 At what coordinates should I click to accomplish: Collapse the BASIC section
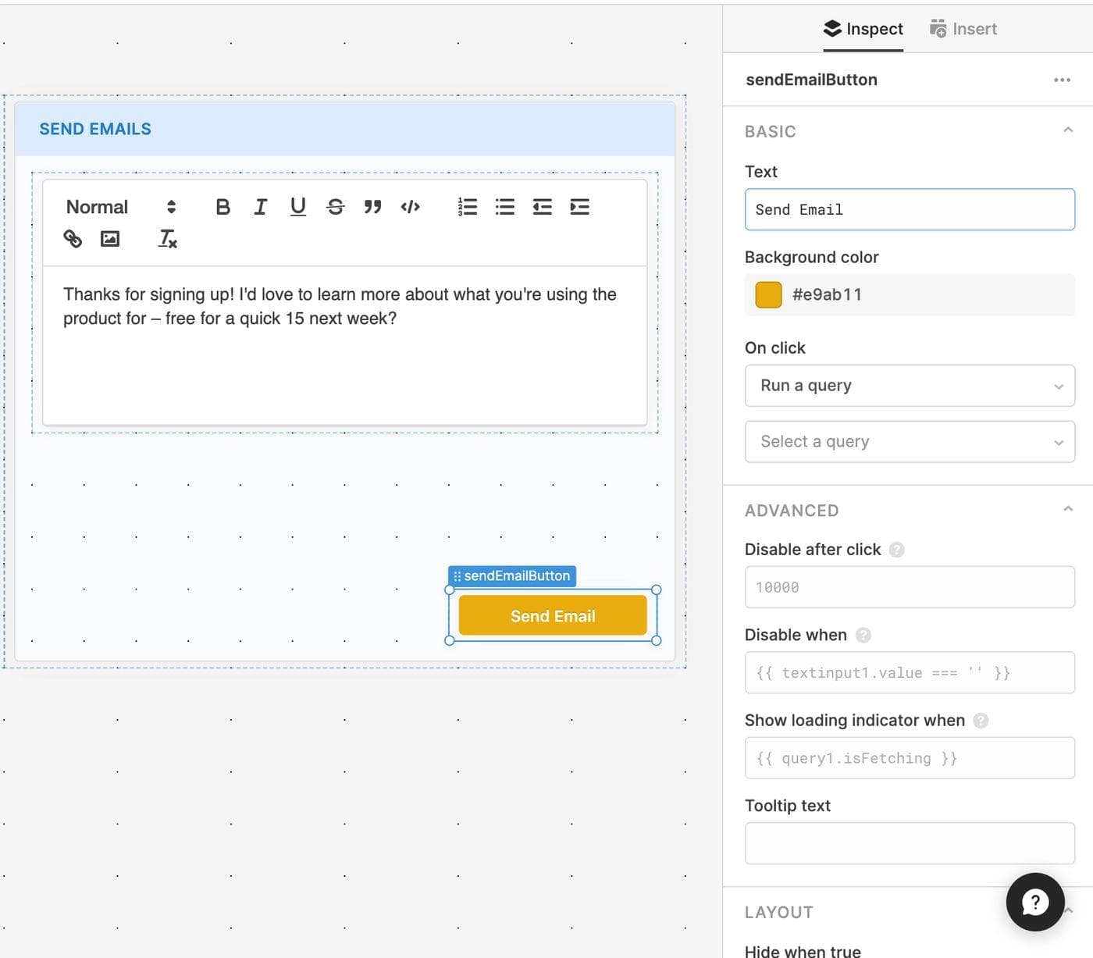(1067, 130)
